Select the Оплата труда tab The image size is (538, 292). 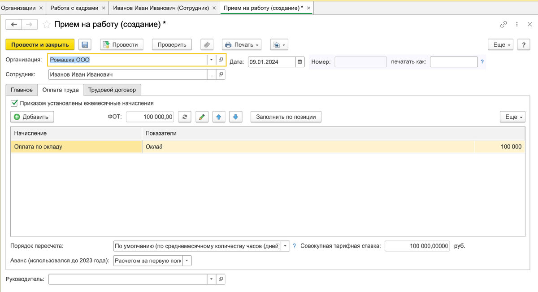[61, 90]
